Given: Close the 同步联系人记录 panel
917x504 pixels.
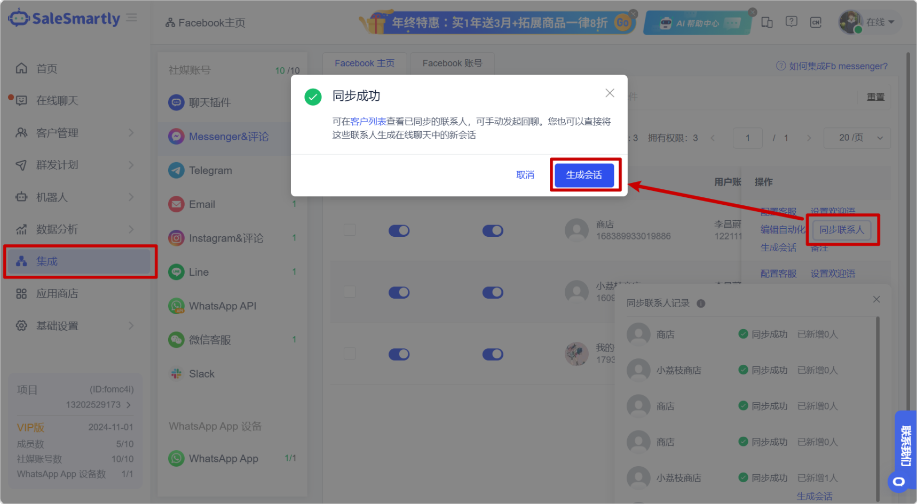Looking at the screenshot, I should 876,299.
